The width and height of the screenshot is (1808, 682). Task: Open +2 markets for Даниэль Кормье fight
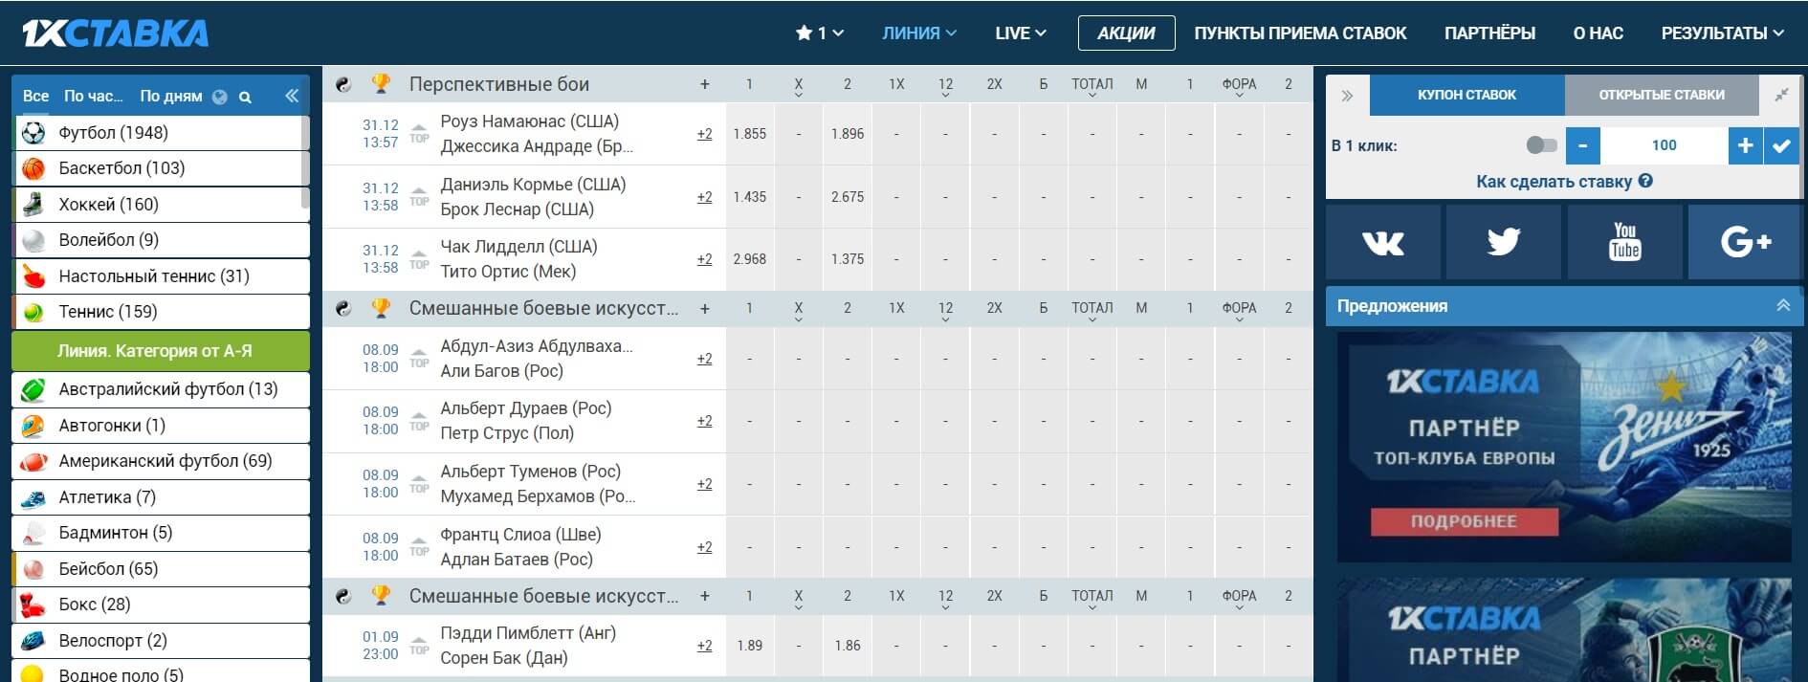tap(704, 197)
